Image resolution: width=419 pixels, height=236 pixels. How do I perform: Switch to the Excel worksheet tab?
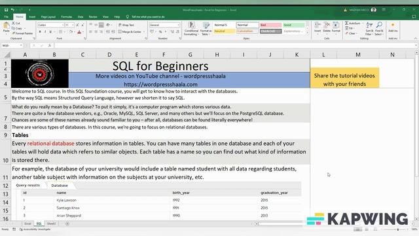[x=27, y=224]
